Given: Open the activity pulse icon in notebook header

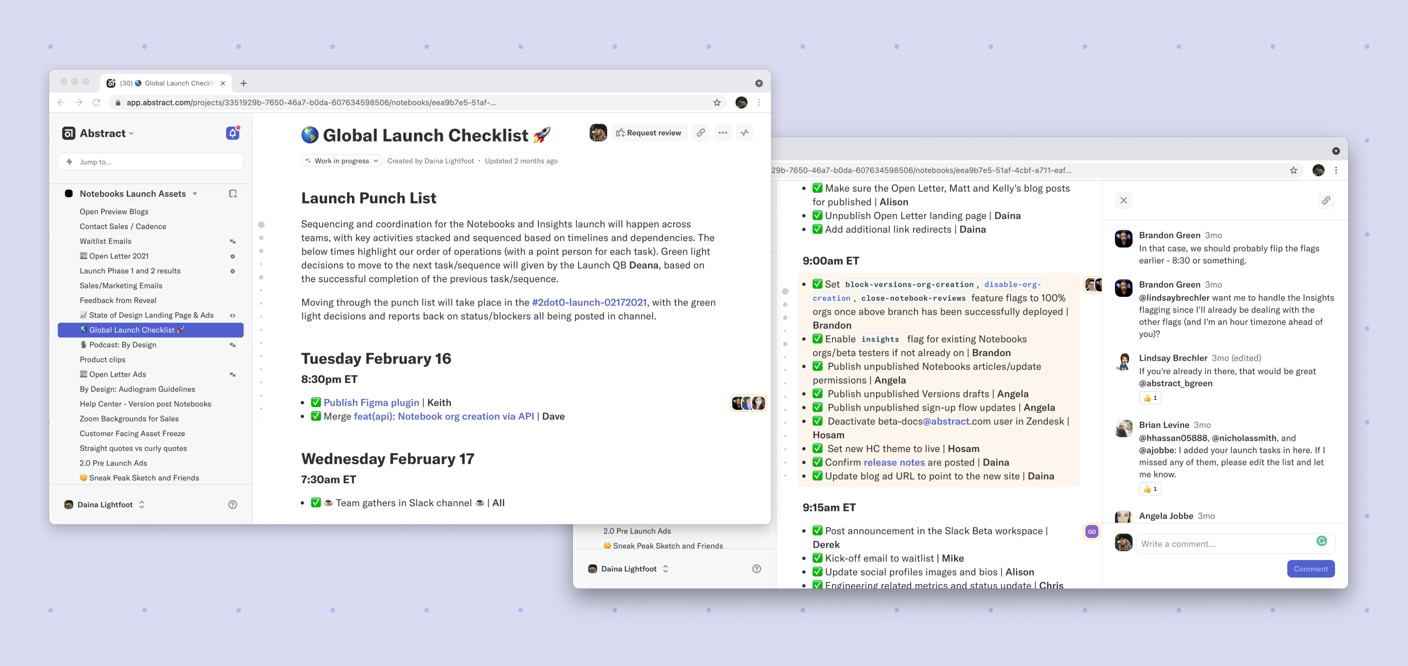Looking at the screenshot, I should coord(744,133).
